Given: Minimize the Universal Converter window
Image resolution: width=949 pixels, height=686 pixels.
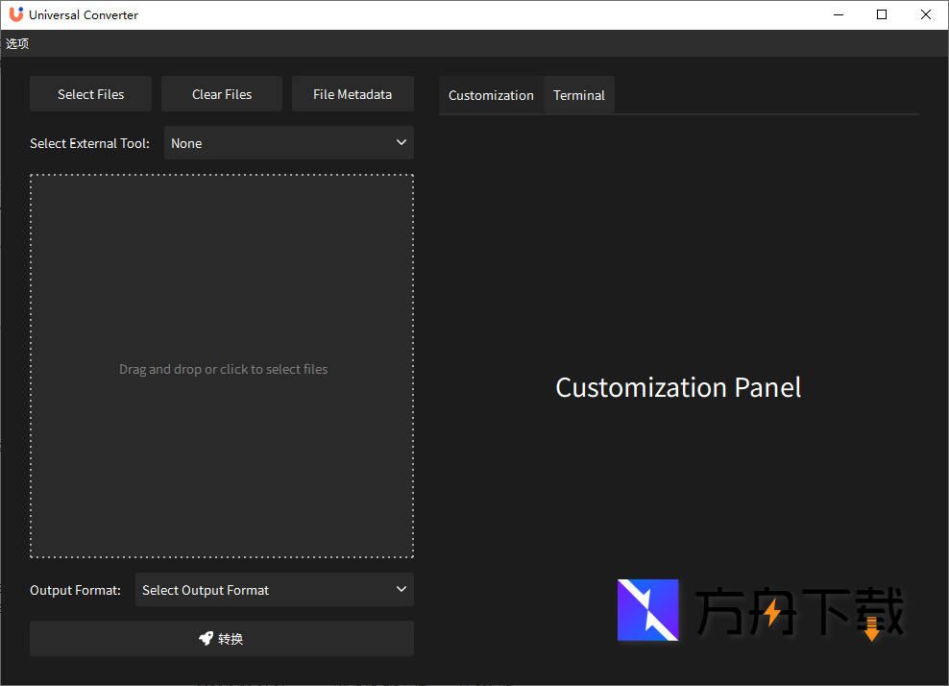Looking at the screenshot, I should pos(838,14).
